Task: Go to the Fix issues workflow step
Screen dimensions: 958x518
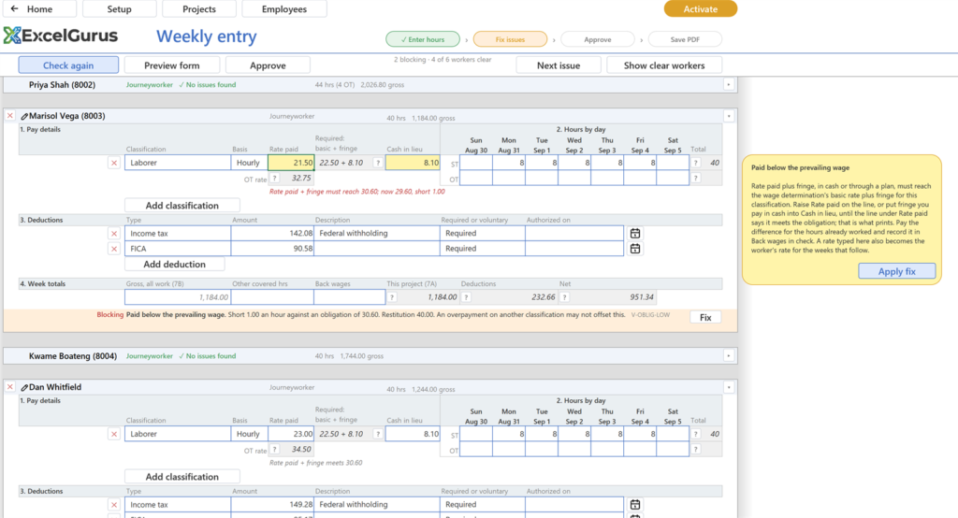Action: pyautogui.click(x=510, y=39)
